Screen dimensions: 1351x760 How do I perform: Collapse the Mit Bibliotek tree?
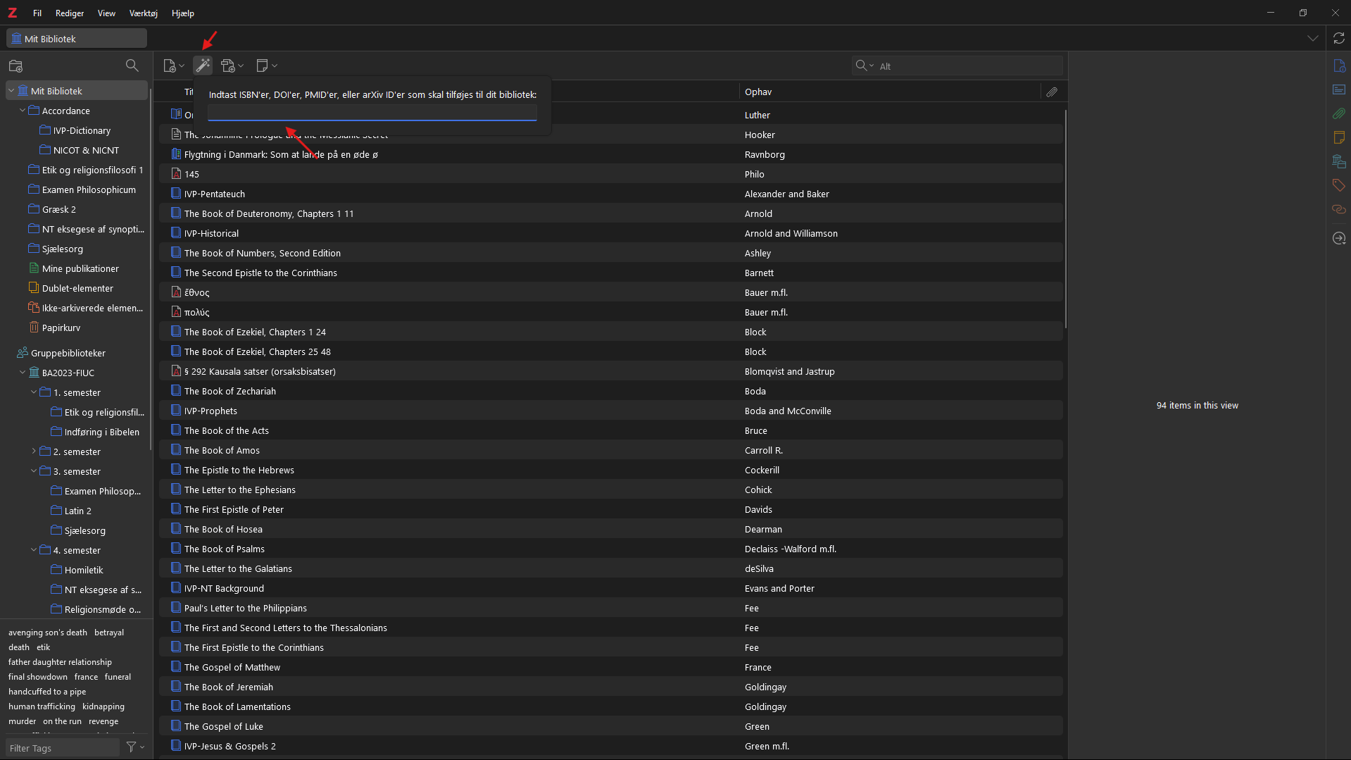coord(11,90)
